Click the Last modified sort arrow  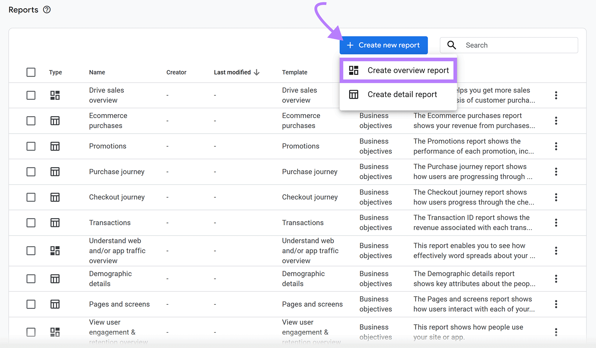coord(257,72)
